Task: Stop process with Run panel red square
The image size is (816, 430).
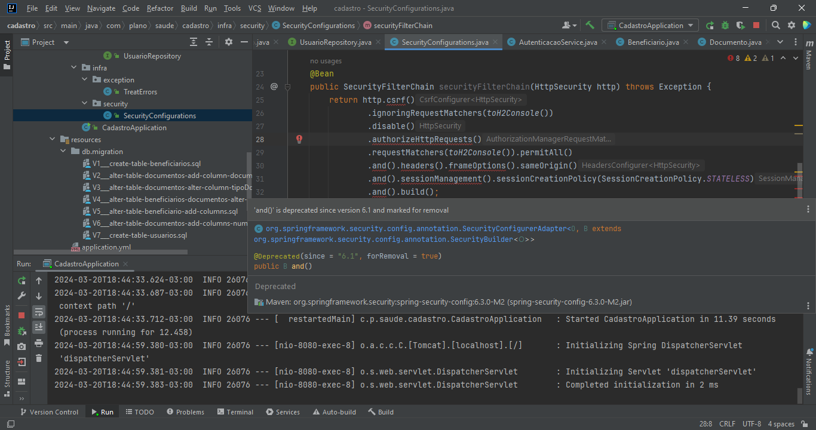Action: pos(22,315)
